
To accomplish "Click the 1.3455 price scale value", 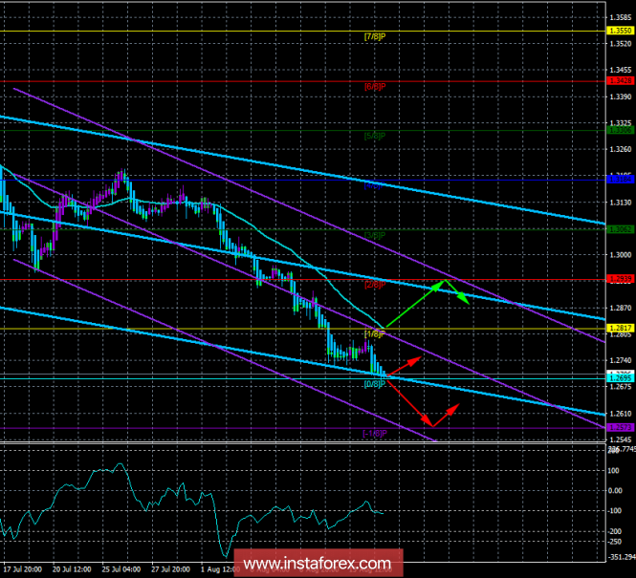I will tap(621, 70).
